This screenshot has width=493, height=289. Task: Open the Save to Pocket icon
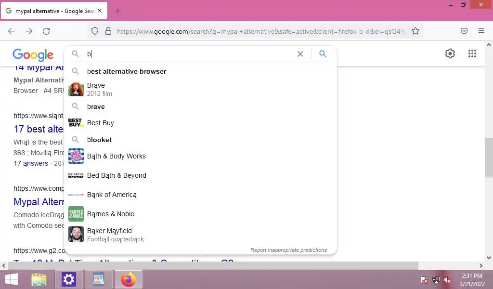pyautogui.click(x=464, y=31)
